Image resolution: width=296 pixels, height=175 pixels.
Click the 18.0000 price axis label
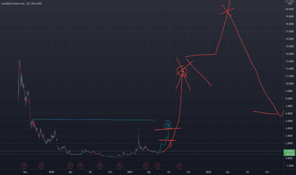coord(290,24)
